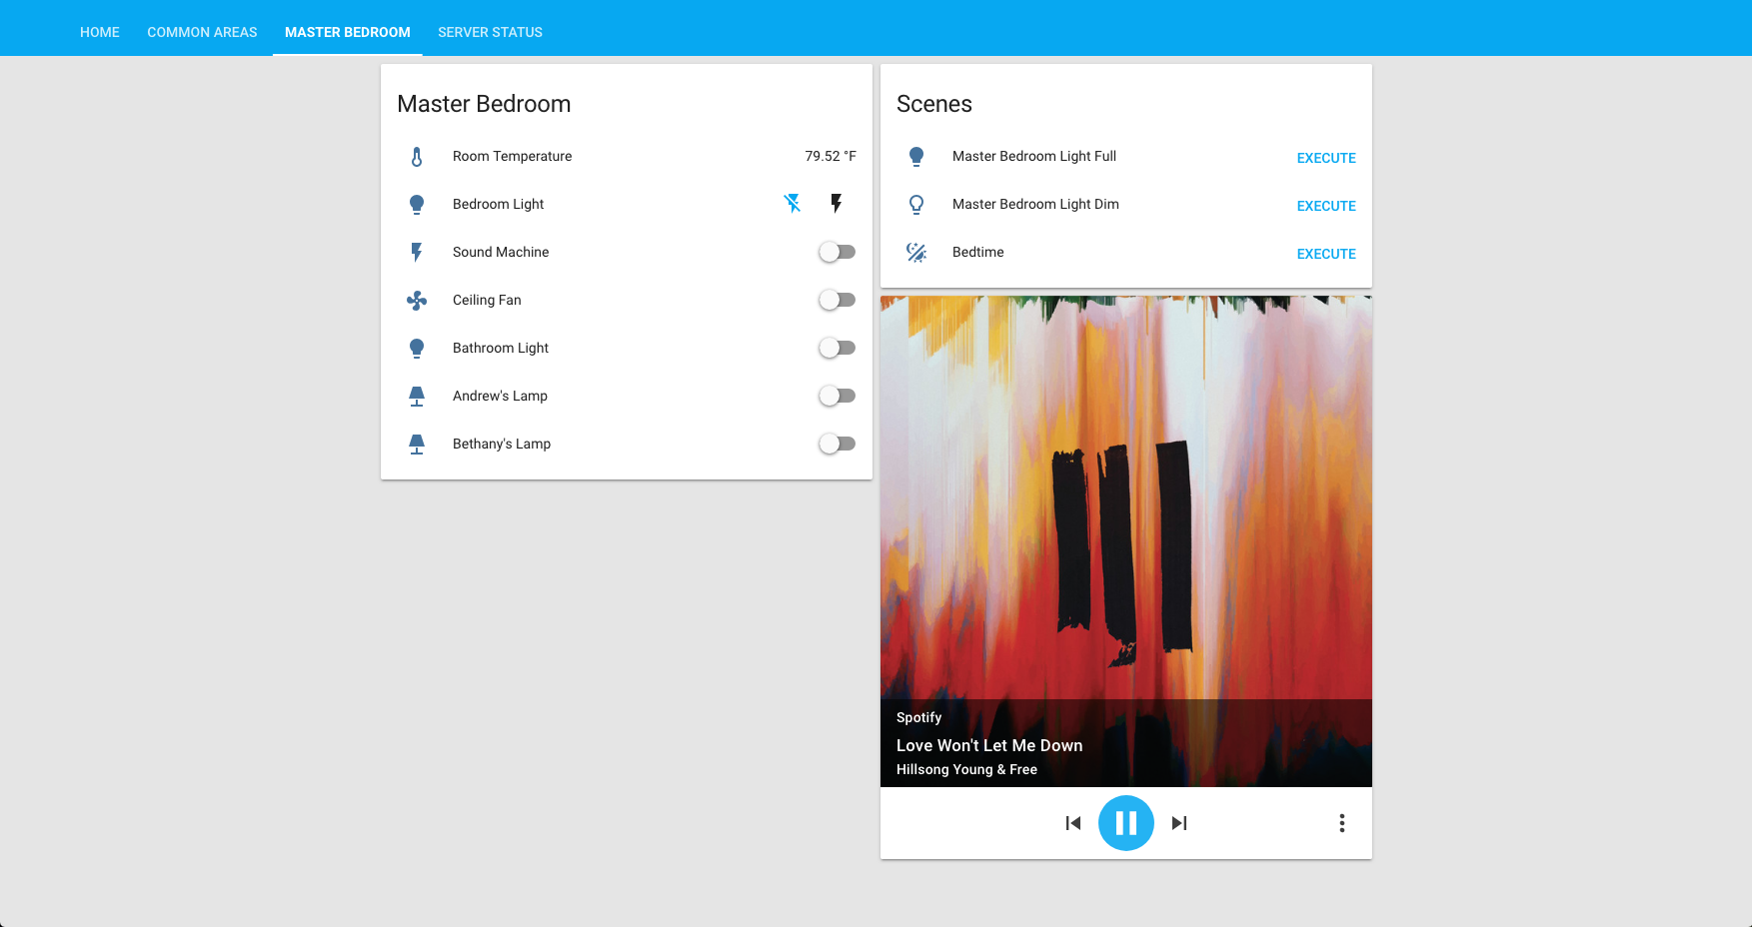The image size is (1752, 927).
Task: Click the Room Temperature label
Action: (513, 156)
